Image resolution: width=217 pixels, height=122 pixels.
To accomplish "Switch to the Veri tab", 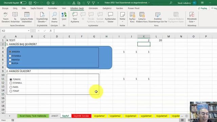I will point(64,8).
